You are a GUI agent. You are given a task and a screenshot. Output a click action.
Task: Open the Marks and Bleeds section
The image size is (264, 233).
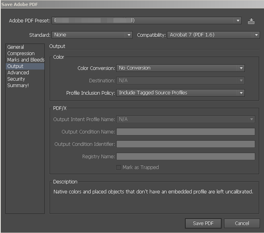tap(26, 60)
